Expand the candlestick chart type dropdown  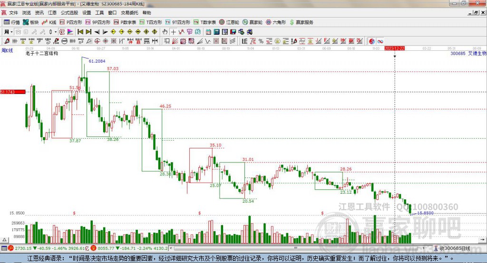(x=56, y=32)
